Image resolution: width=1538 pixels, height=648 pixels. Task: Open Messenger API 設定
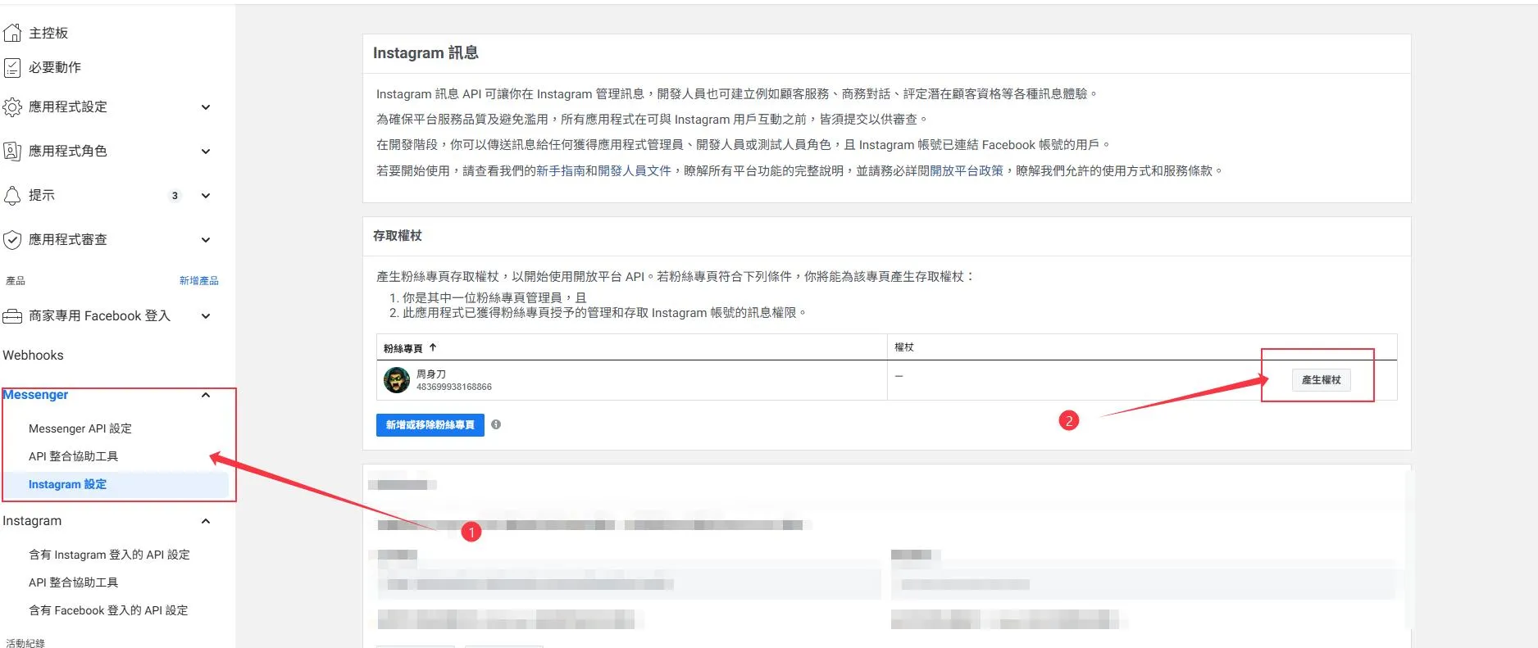[80, 428]
